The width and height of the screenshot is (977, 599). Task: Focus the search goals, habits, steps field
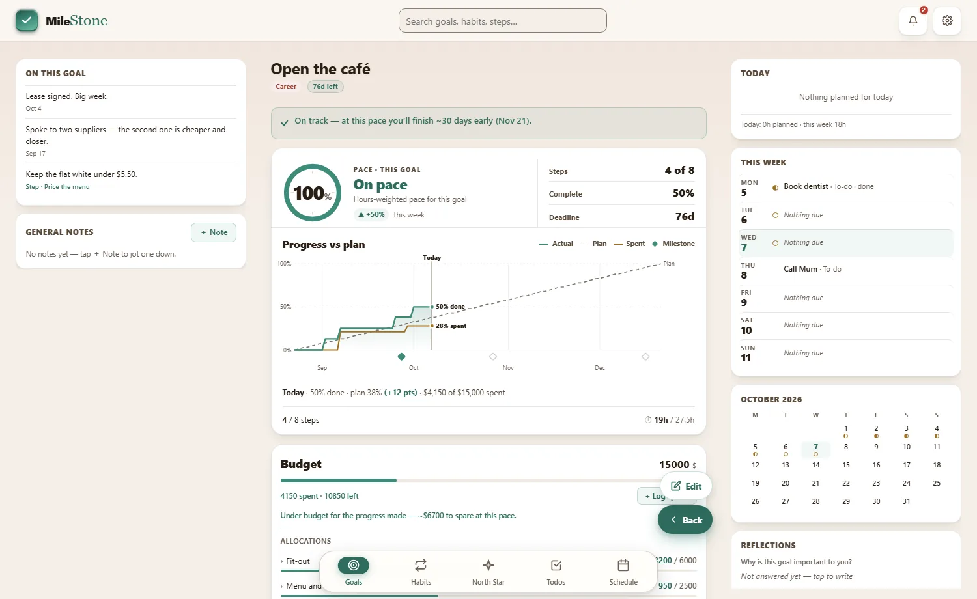(503, 21)
